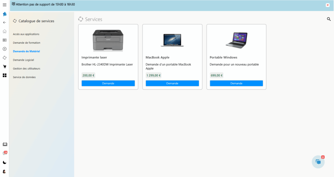This screenshot has height=177, width=334.
Task: Select Accès aux applications category
Action: [26, 34]
